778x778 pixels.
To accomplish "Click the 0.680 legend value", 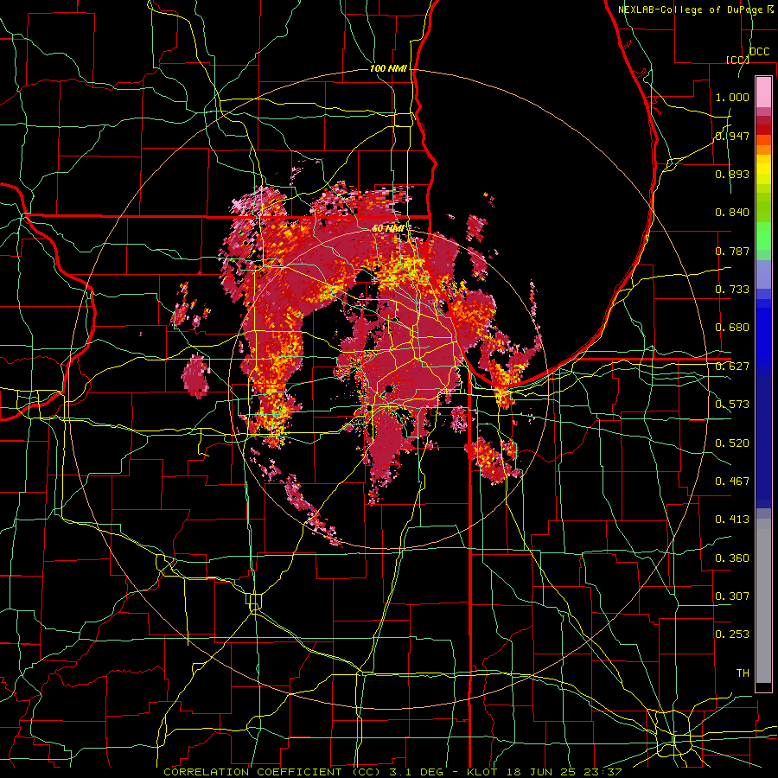I will (732, 328).
